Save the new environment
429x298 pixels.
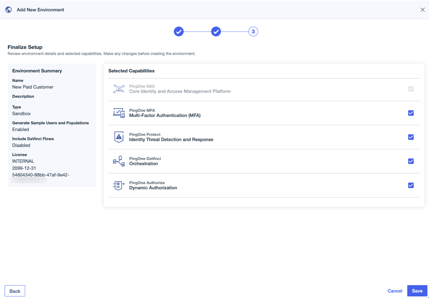[417, 291]
